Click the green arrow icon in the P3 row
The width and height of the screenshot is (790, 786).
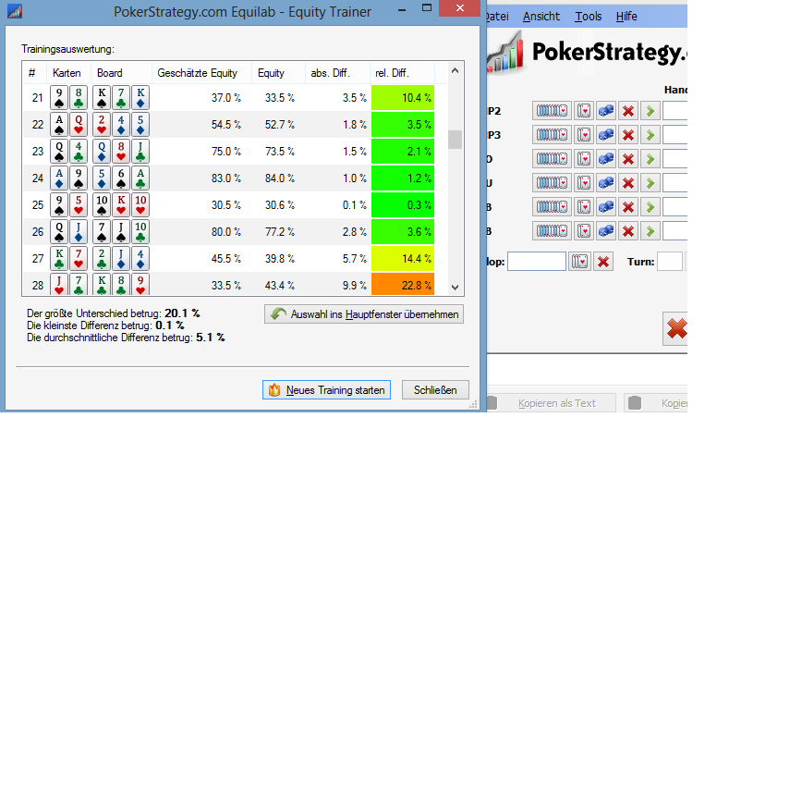pyautogui.click(x=650, y=135)
